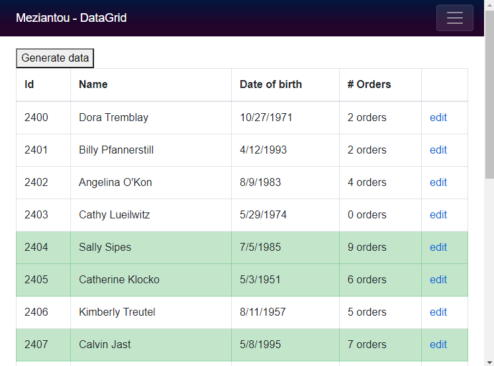Click the Meziantou - DataGrid brand title
The image size is (494, 366).
point(71,18)
